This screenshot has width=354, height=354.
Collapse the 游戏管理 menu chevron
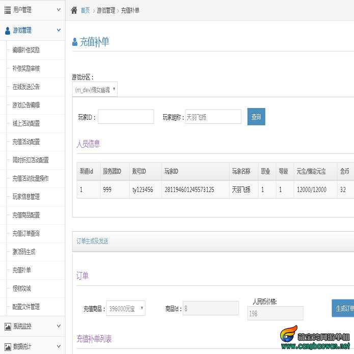tap(59, 30)
